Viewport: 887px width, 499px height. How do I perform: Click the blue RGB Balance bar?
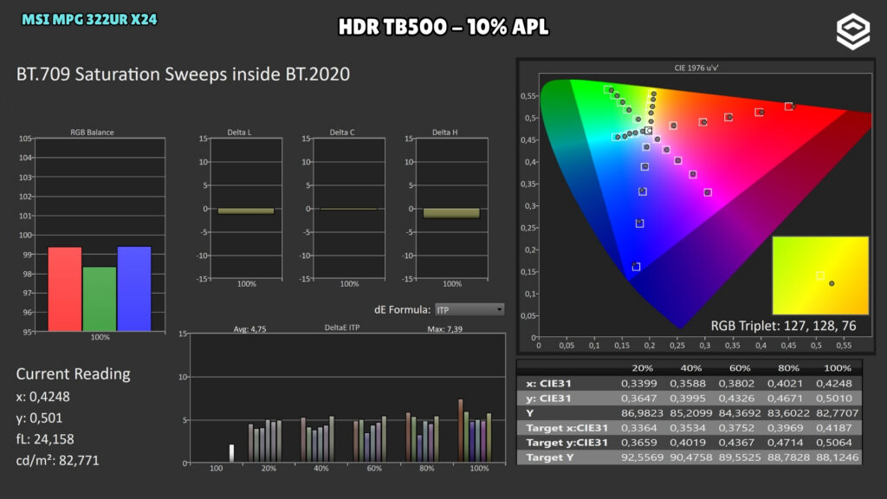pos(134,288)
